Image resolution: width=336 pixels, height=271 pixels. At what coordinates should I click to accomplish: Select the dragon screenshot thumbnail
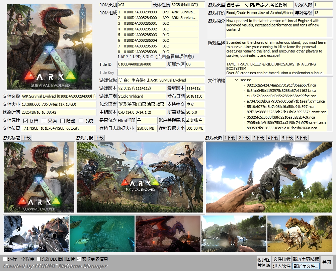[x=168, y=234]
